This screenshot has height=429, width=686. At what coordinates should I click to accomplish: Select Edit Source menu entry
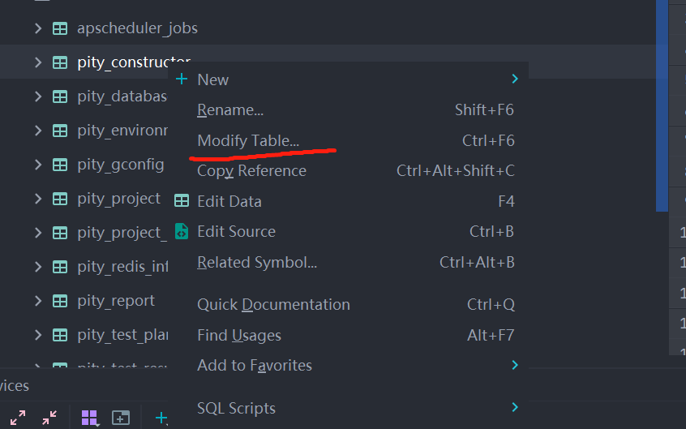coord(236,231)
